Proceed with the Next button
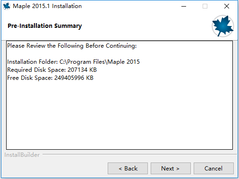The image size is (239, 179). pos(171,169)
